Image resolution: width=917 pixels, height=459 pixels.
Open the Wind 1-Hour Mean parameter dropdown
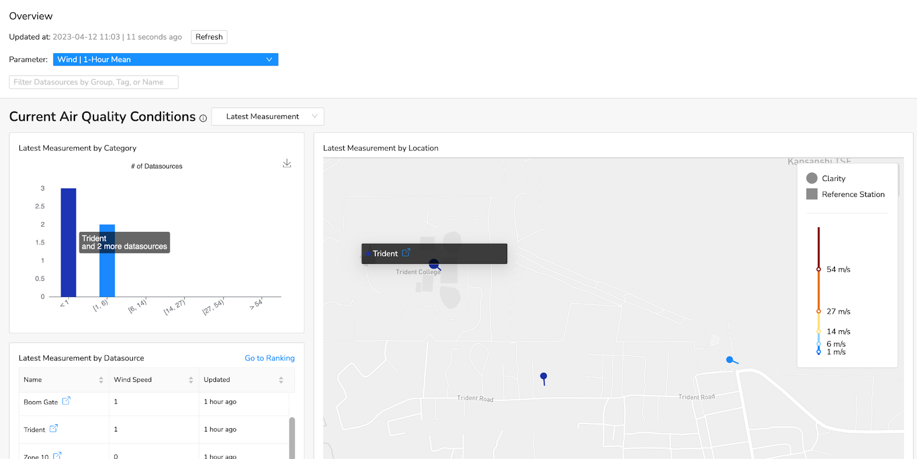pos(166,60)
